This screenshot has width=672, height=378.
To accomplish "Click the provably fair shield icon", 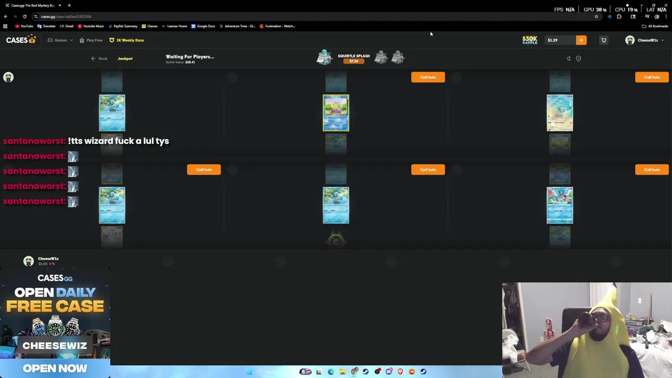I will pos(579,59).
